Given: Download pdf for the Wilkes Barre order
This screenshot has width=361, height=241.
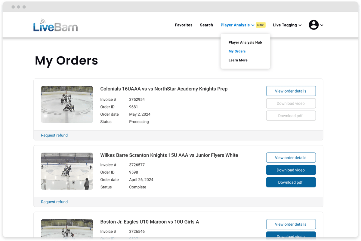Looking at the screenshot, I should tap(291, 182).
